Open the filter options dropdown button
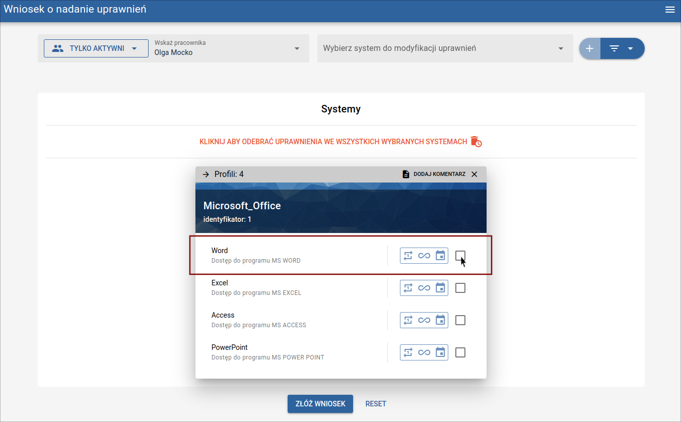Viewport: 681px width, 422px height. (623, 48)
